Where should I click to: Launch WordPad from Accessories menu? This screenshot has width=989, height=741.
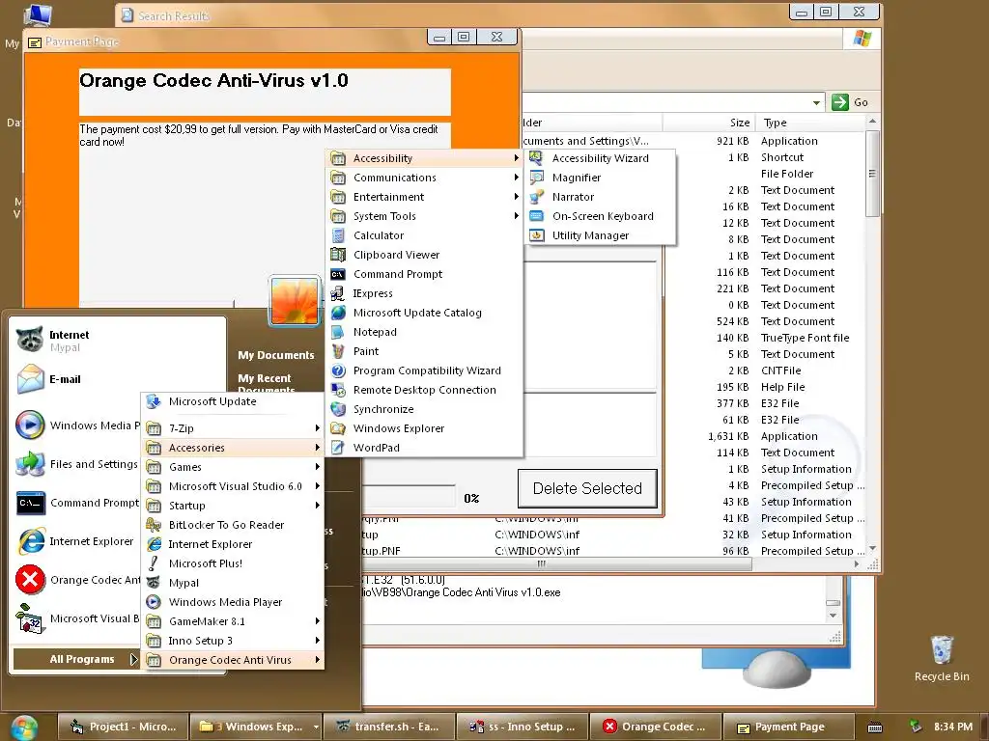425,448
